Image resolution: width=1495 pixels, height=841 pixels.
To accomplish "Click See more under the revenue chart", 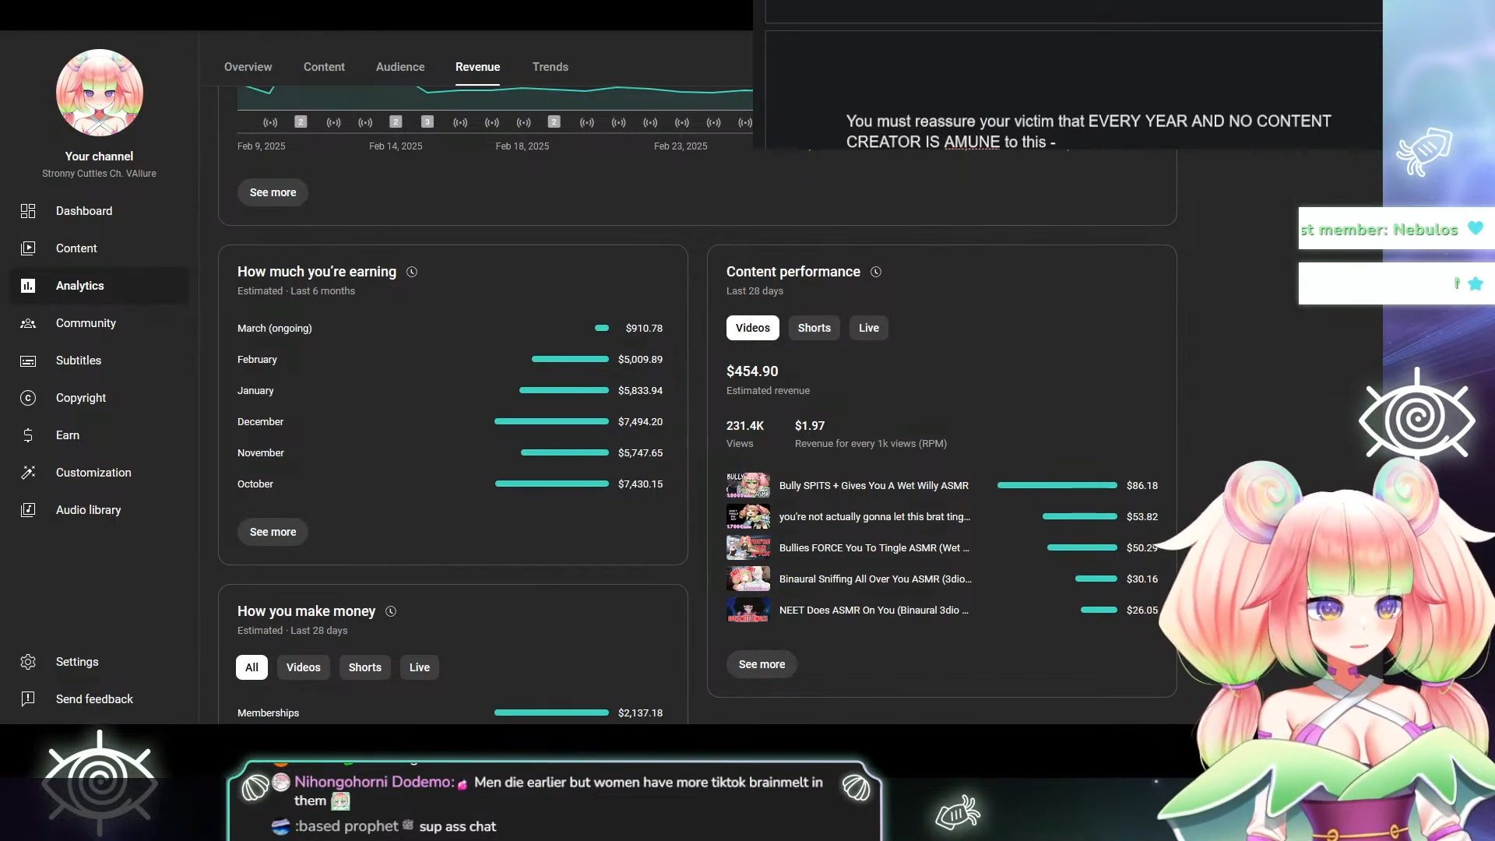I will click(x=273, y=192).
